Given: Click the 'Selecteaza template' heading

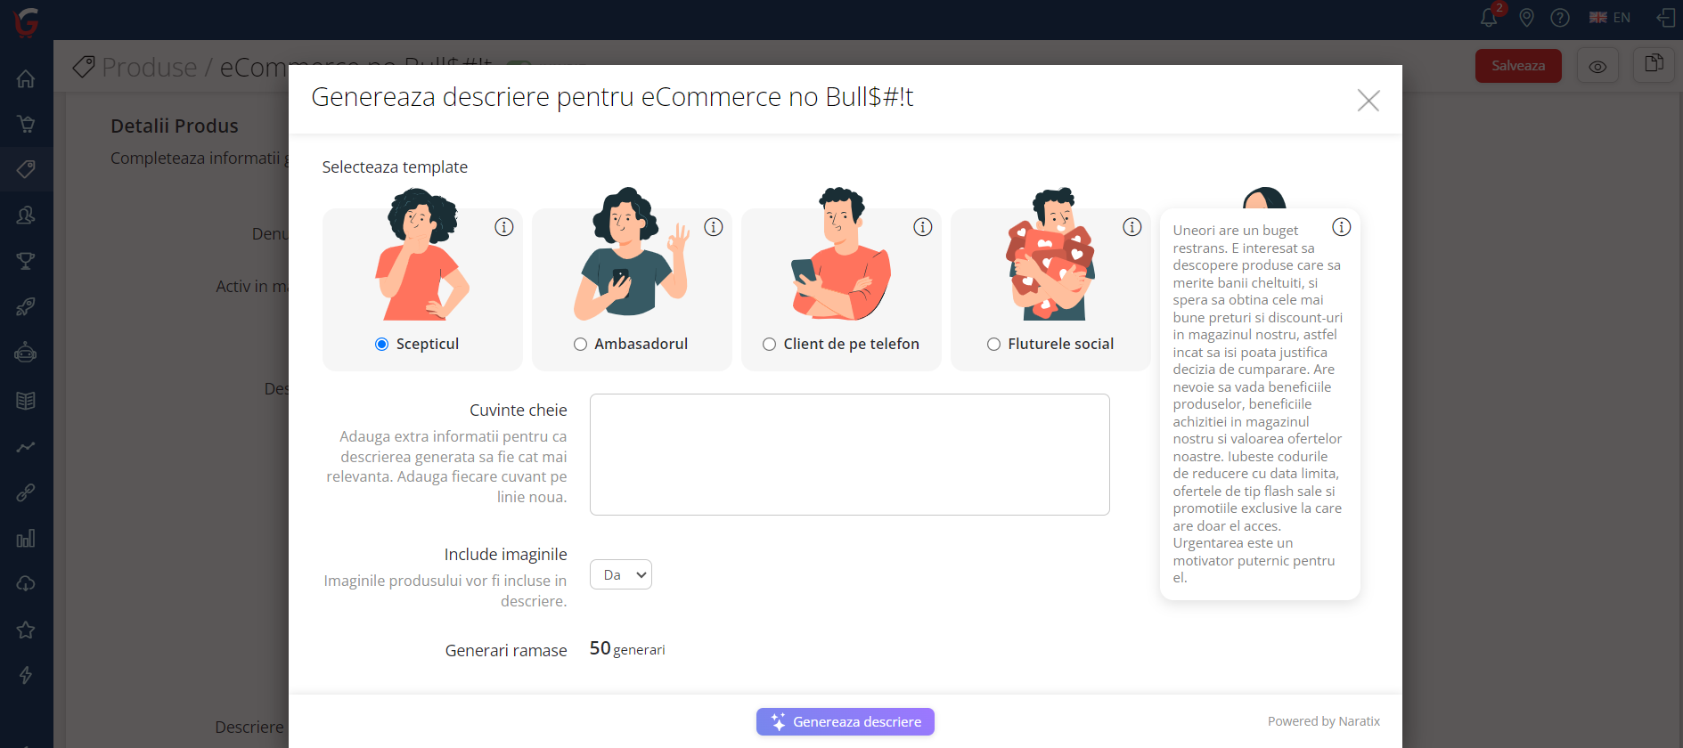Looking at the screenshot, I should click(x=395, y=167).
